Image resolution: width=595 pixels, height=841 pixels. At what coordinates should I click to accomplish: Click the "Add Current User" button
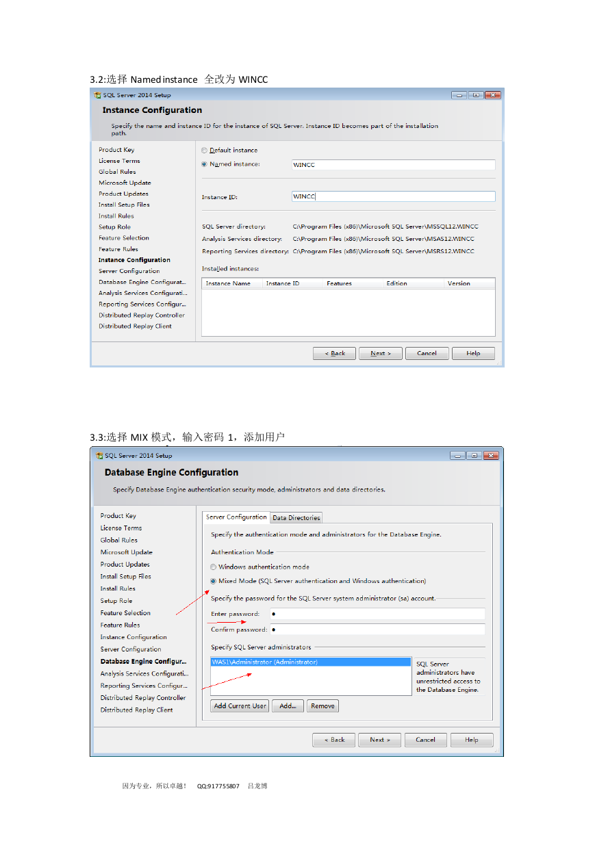(240, 706)
